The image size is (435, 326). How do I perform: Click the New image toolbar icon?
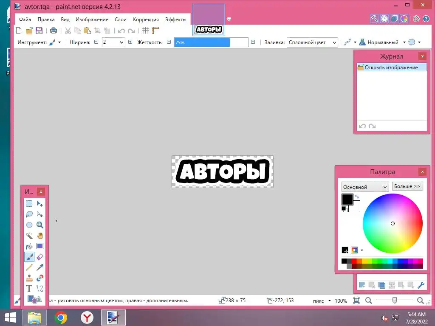[19, 31]
